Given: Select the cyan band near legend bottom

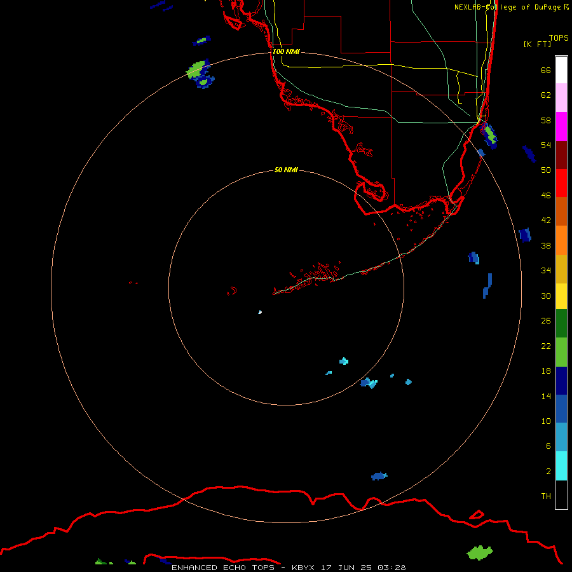Looking at the screenshot, I should (561, 466).
